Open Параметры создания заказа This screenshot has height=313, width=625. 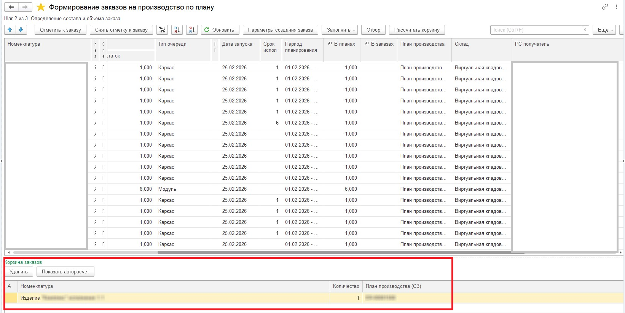pyautogui.click(x=280, y=30)
